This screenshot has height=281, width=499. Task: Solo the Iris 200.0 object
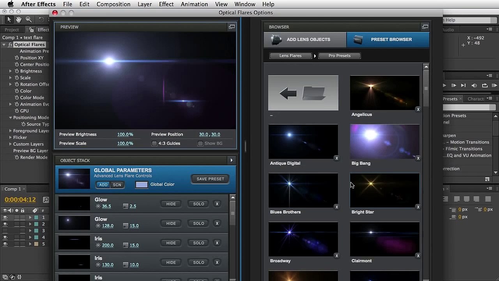(x=198, y=243)
